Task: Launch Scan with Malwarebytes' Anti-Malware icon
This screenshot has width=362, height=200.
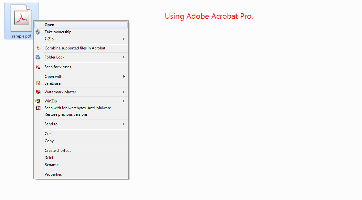Action: point(38,108)
